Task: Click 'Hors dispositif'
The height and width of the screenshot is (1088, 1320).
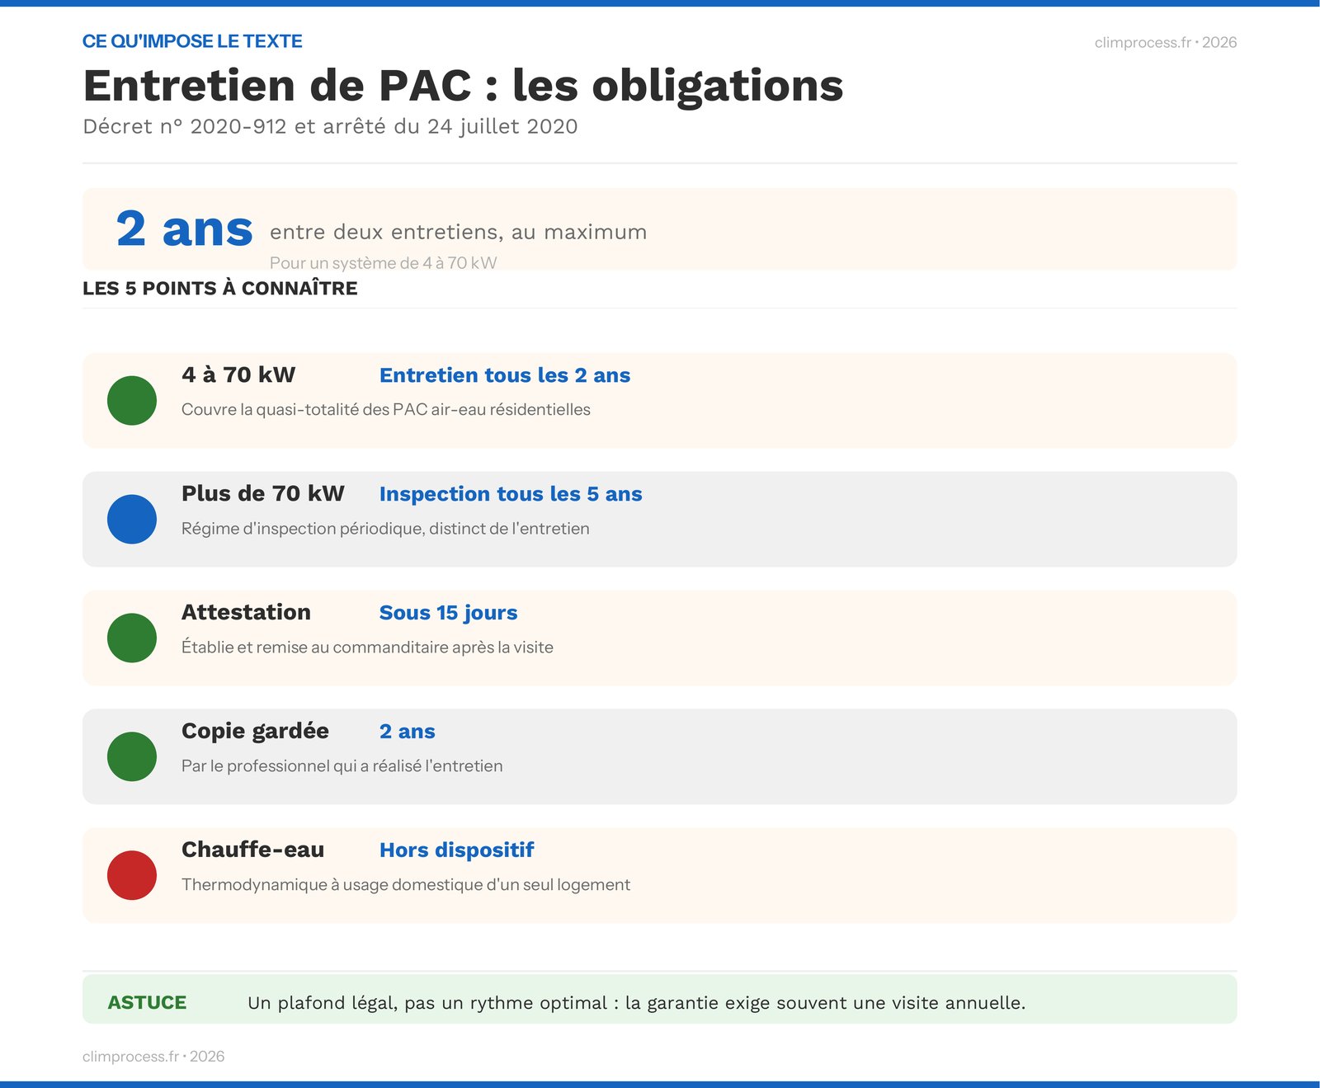Action: [457, 850]
